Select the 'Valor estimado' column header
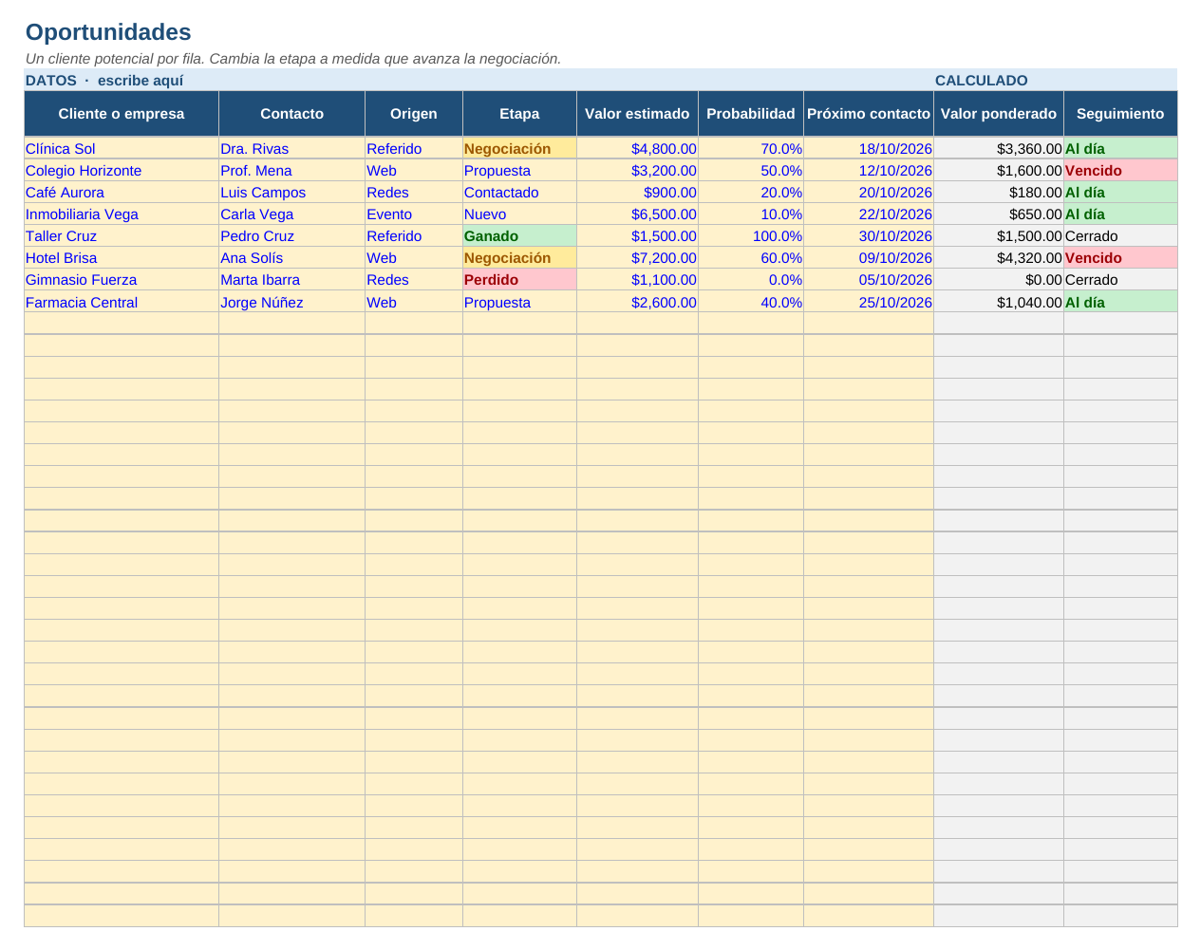The image size is (1201, 950). click(637, 114)
